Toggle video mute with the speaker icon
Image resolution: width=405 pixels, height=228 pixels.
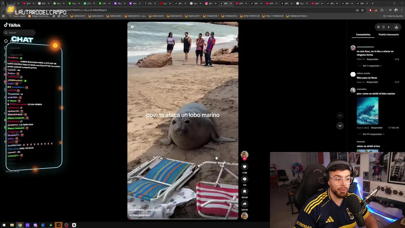[x=133, y=27]
